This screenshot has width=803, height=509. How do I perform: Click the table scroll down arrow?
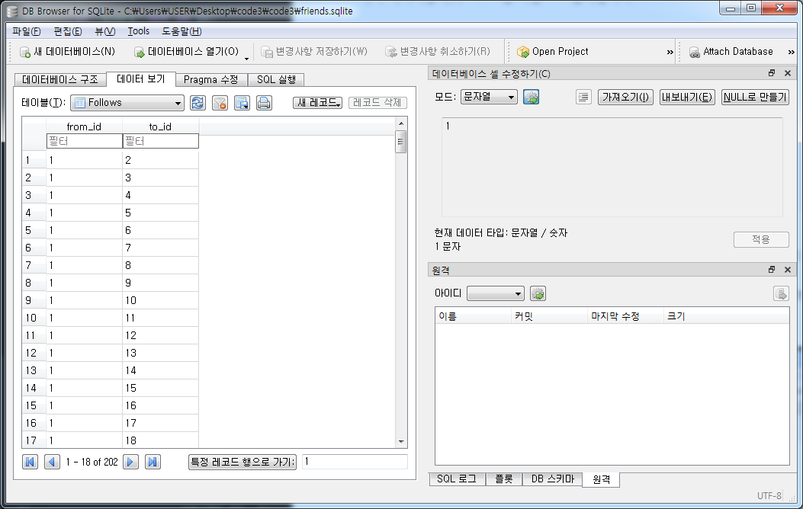[x=401, y=441]
